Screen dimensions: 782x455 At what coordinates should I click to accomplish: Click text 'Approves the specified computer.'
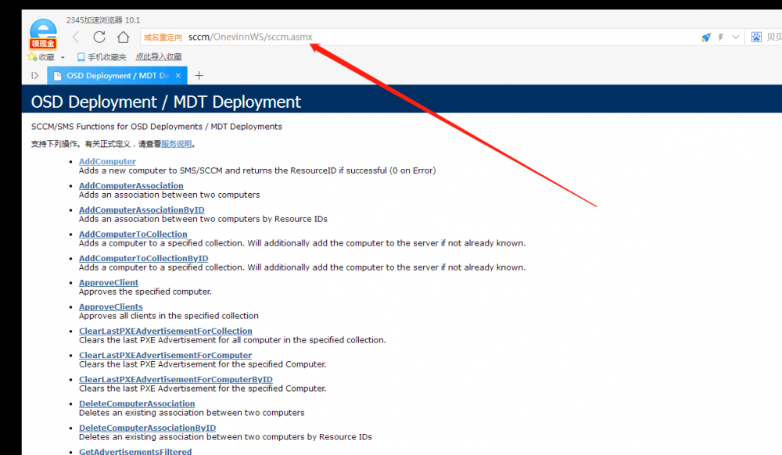tap(145, 292)
